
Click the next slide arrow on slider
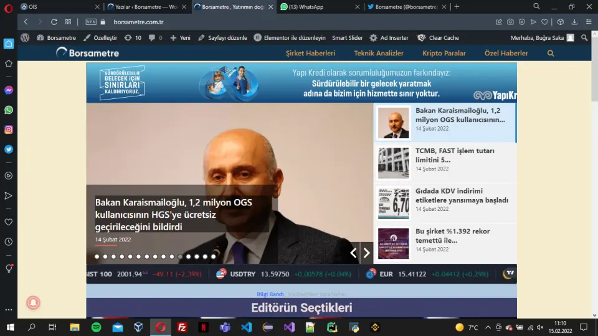coord(367,253)
